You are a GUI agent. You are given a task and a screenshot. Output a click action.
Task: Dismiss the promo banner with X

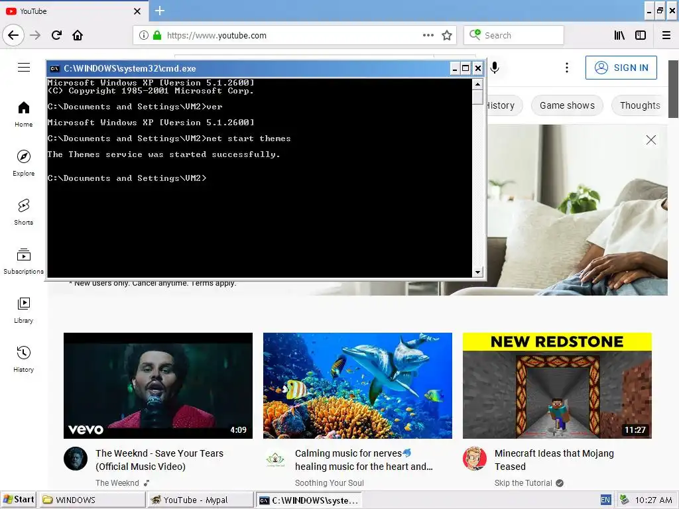click(x=651, y=140)
